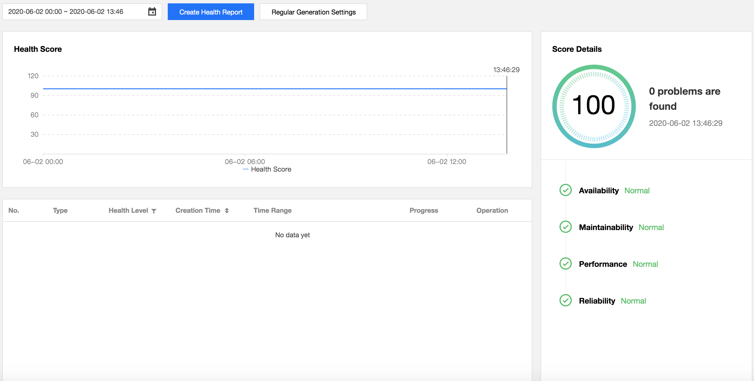Click the Creation Time sort arrows

pos(227,210)
